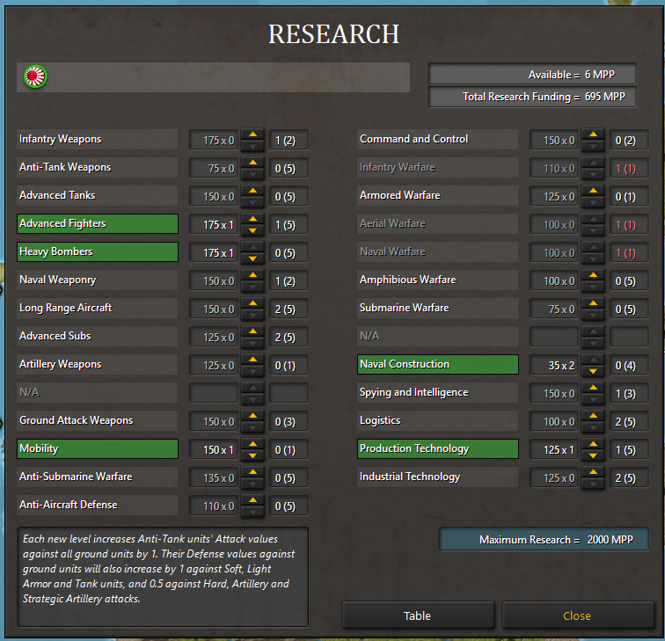665x641 pixels.
Task: Decrease Advanced Fighters research with down arrow
Action: point(252,230)
